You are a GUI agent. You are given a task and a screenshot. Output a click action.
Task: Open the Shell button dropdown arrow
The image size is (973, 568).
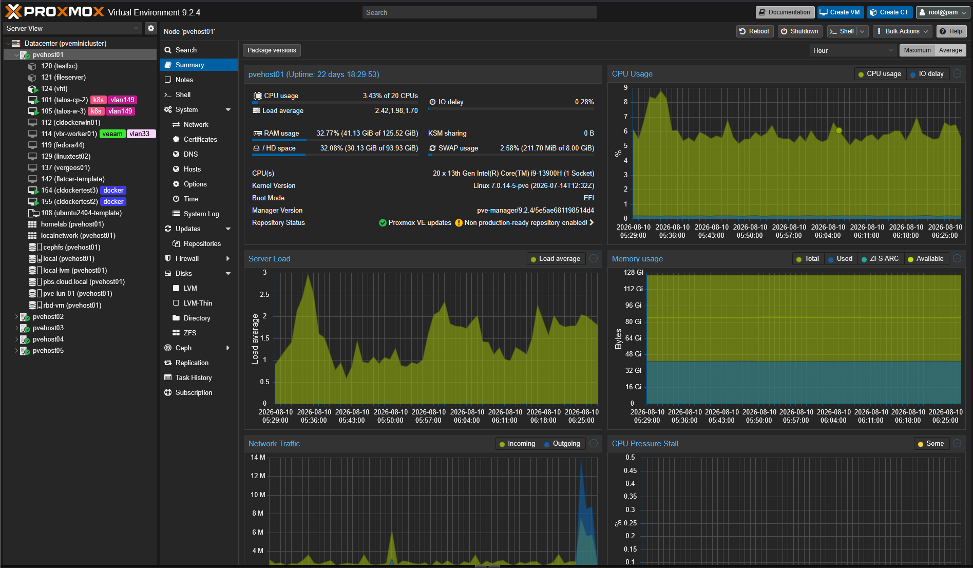pyautogui.click(x=862, y=31)
